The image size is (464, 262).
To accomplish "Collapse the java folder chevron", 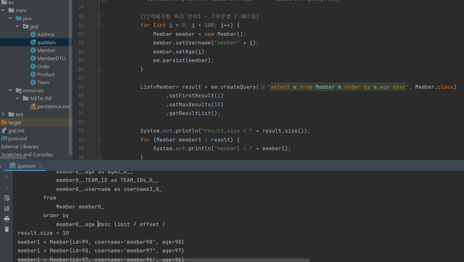I will tap(11, 18).
